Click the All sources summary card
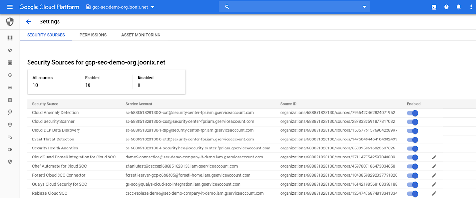 click(x=54, y=82)
